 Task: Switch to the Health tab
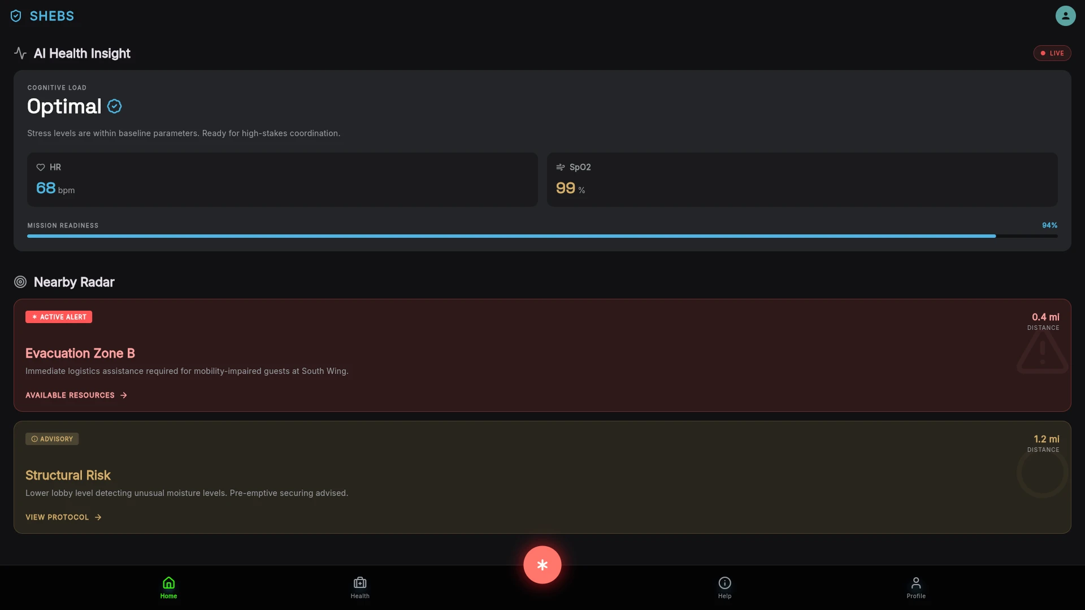pyautogui.click(x=360, y=587)
